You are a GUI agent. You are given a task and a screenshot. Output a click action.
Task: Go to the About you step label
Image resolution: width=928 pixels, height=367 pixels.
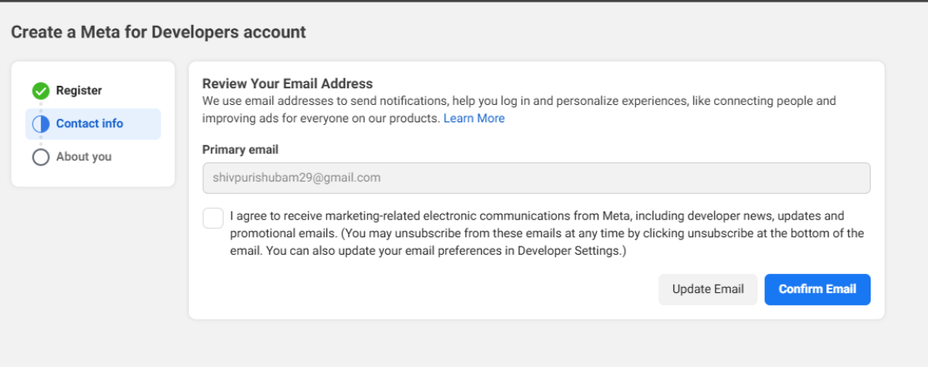click(83, 156)
